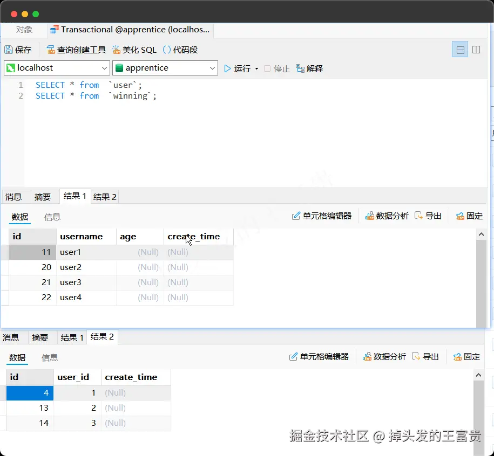The image size is (494, 456).
Task: Click the Save (保存) icon button
Action: click(18, 50)
